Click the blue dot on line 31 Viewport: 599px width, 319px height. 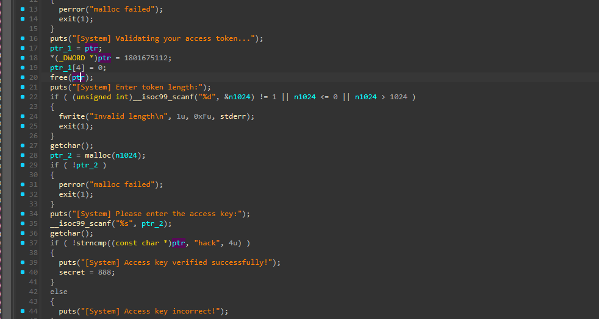pyautogui.click(x=23, y=184)
